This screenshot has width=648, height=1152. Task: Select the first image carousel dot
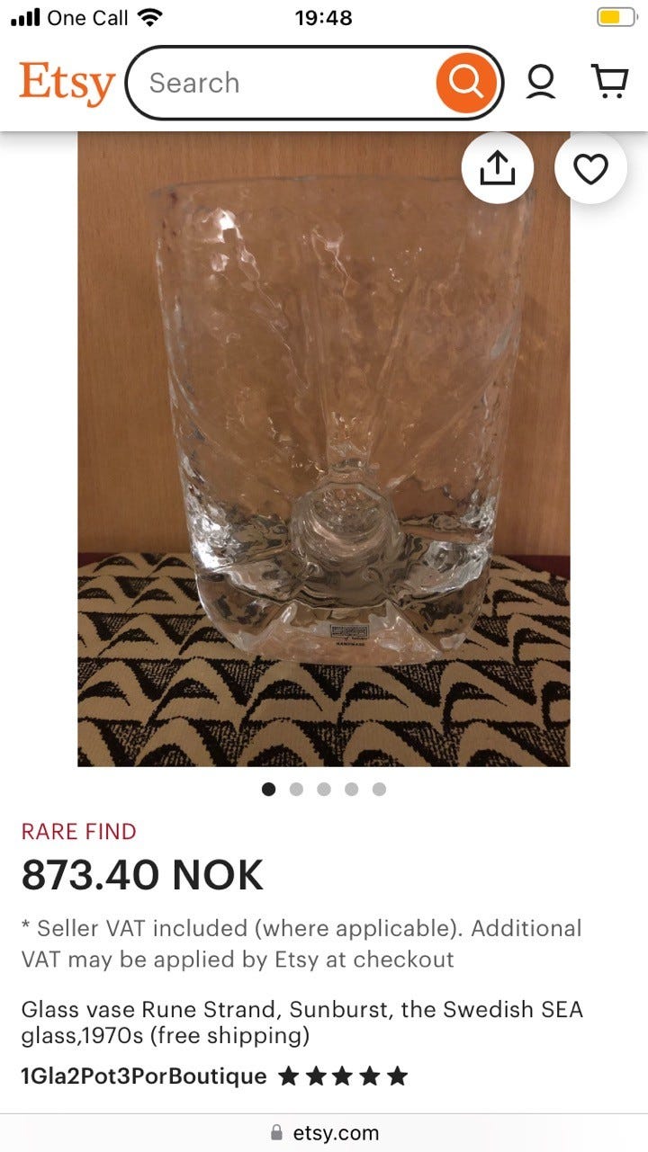click(268, 789)
